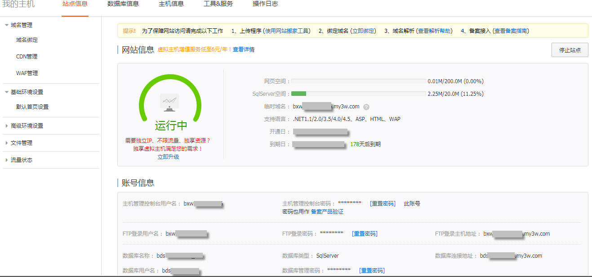Switch to the 数据库信息 tab

pyautogui.click(x=123, y=4)
